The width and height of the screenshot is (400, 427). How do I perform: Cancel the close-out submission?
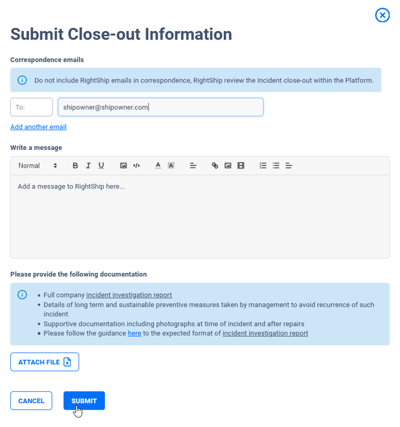coord(31,401)
